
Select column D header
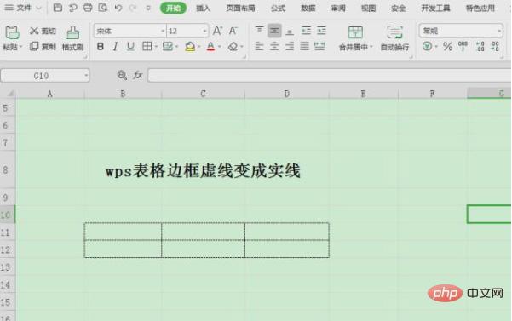coord(287,94)
